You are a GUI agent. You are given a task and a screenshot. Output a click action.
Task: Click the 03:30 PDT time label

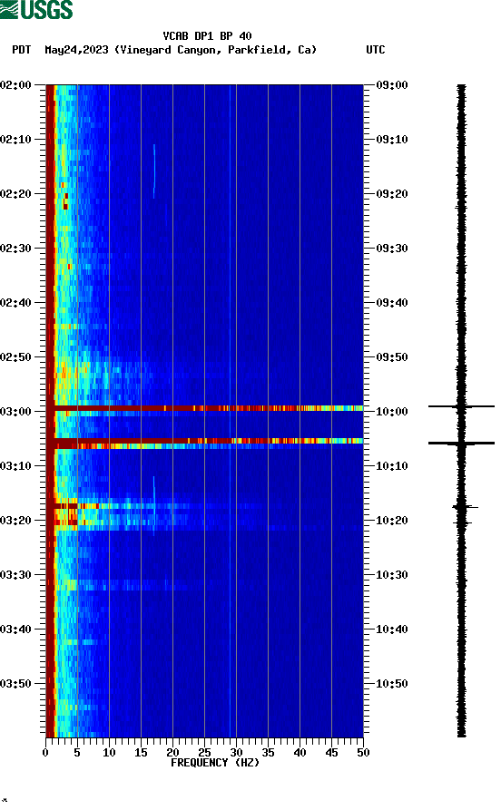coord(16,575)
